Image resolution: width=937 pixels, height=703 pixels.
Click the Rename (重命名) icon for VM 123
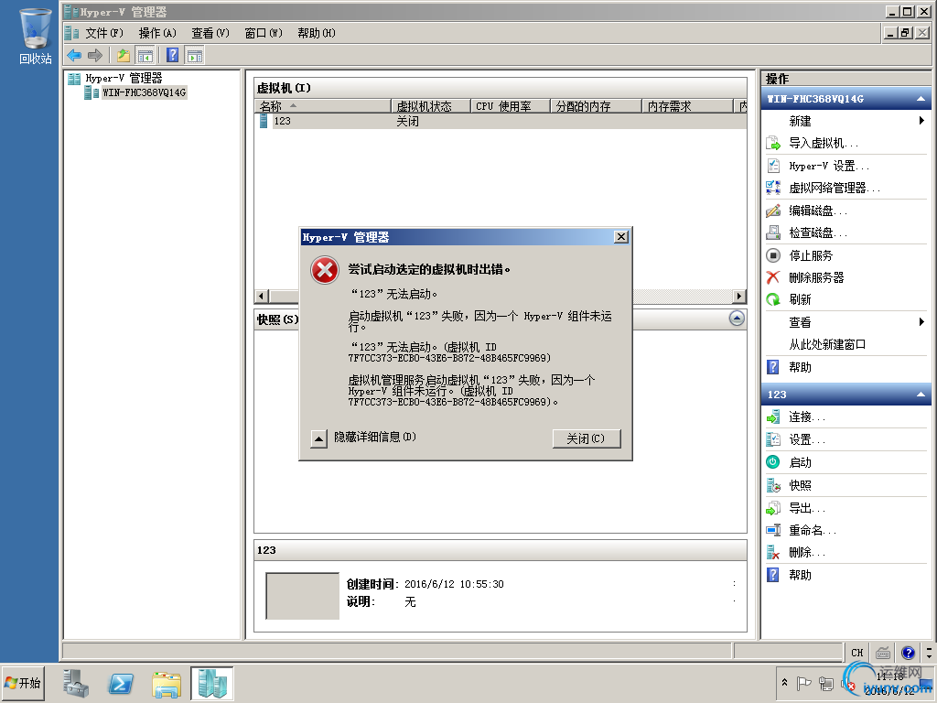click(773, 530)
